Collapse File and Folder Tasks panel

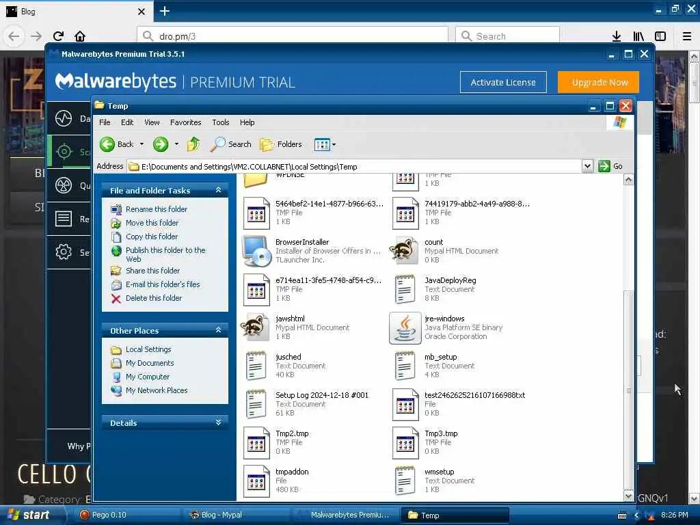(x=218, y=190)
